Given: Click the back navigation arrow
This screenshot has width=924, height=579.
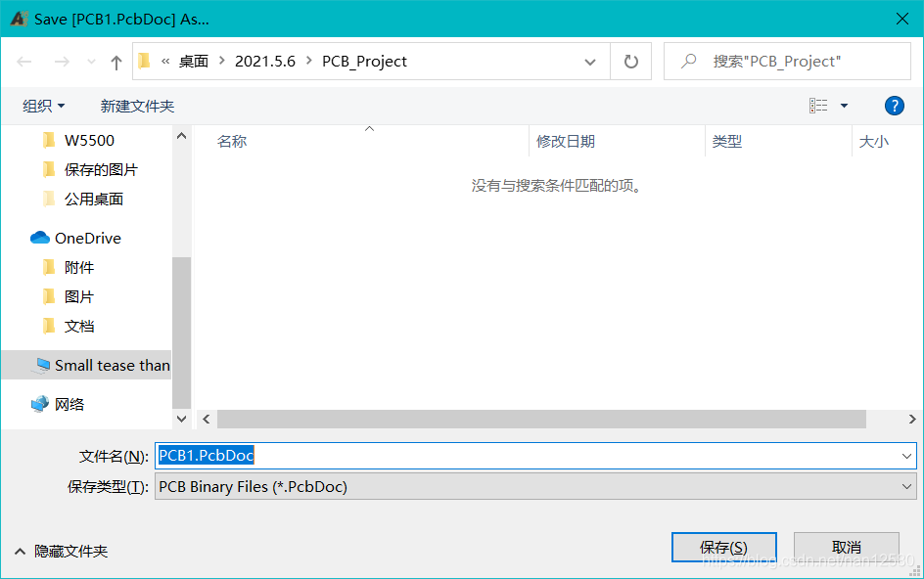Looking at the screenshot, I should pos(23,61).
